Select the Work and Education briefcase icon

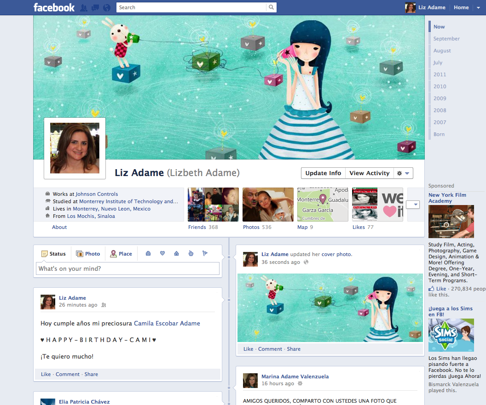pos(148,254)
